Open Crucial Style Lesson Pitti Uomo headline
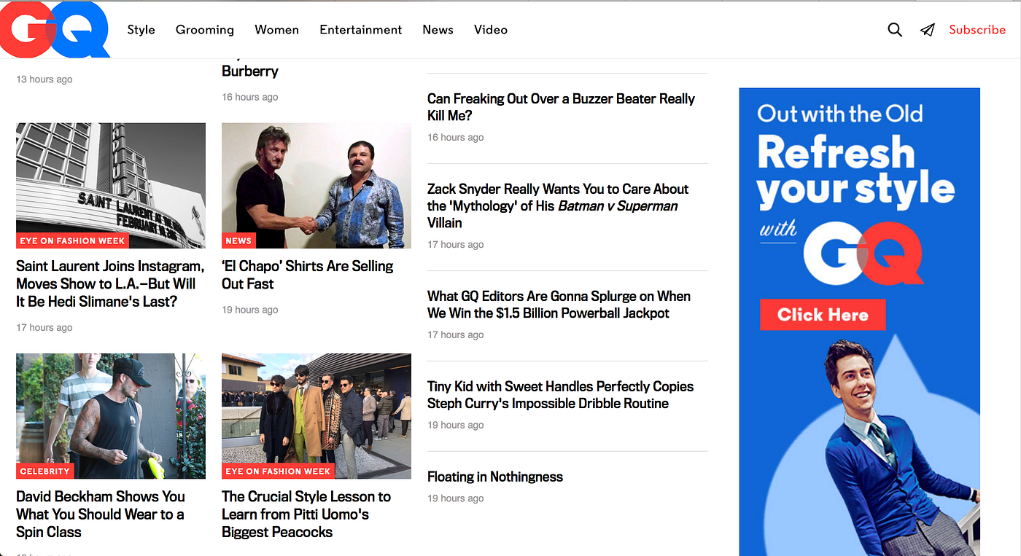 tap(306, 514)
